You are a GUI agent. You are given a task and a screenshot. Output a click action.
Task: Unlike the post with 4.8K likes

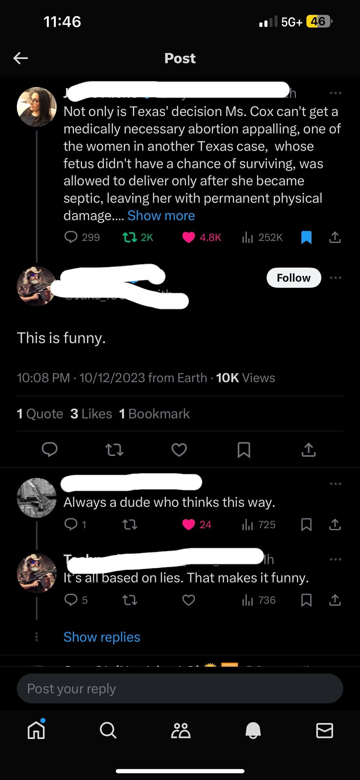click(x=189, y=237)
